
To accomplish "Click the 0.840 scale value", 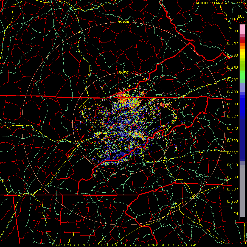I will click(232, 68).
